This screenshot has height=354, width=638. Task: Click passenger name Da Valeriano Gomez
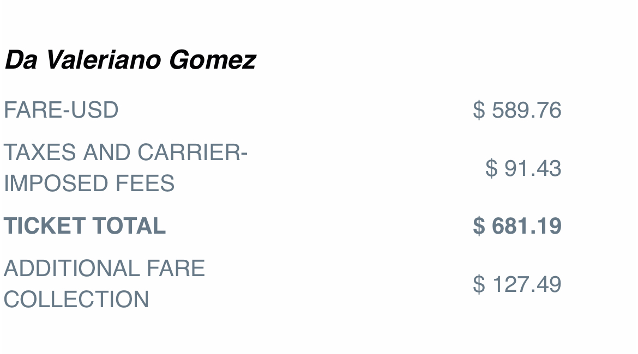click(130, 60)
